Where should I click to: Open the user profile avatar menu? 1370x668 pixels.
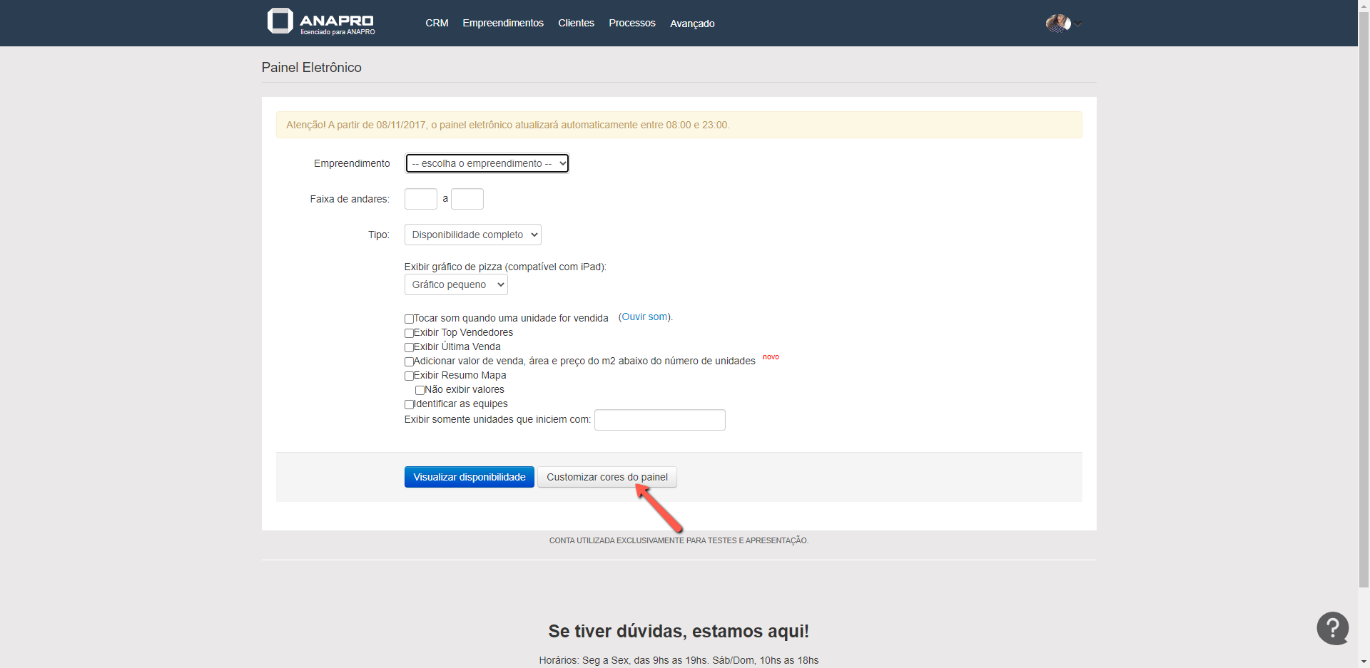coord(1058,24)
